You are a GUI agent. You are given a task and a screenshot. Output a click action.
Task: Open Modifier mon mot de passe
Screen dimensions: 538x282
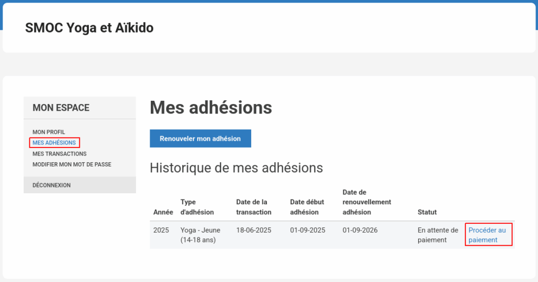click(71, 164)
